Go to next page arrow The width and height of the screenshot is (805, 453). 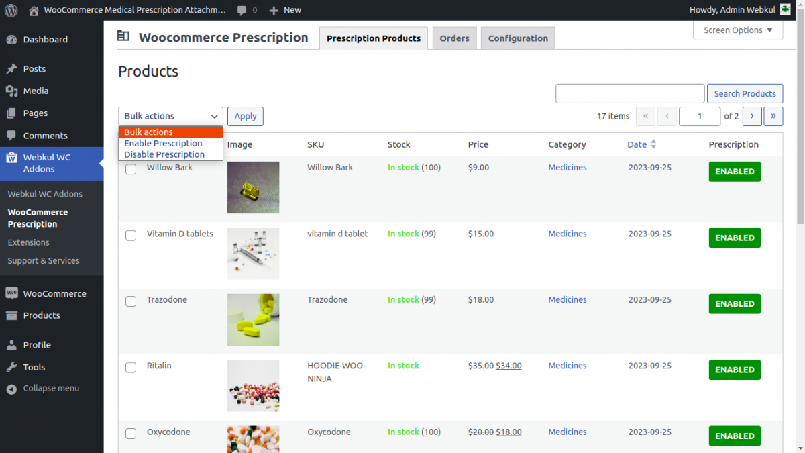pos(752,116)
